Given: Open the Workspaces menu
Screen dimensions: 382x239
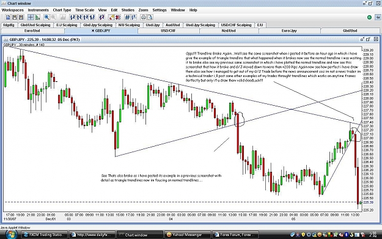Looking at the screenshot, I should click(x=13, y=10).
